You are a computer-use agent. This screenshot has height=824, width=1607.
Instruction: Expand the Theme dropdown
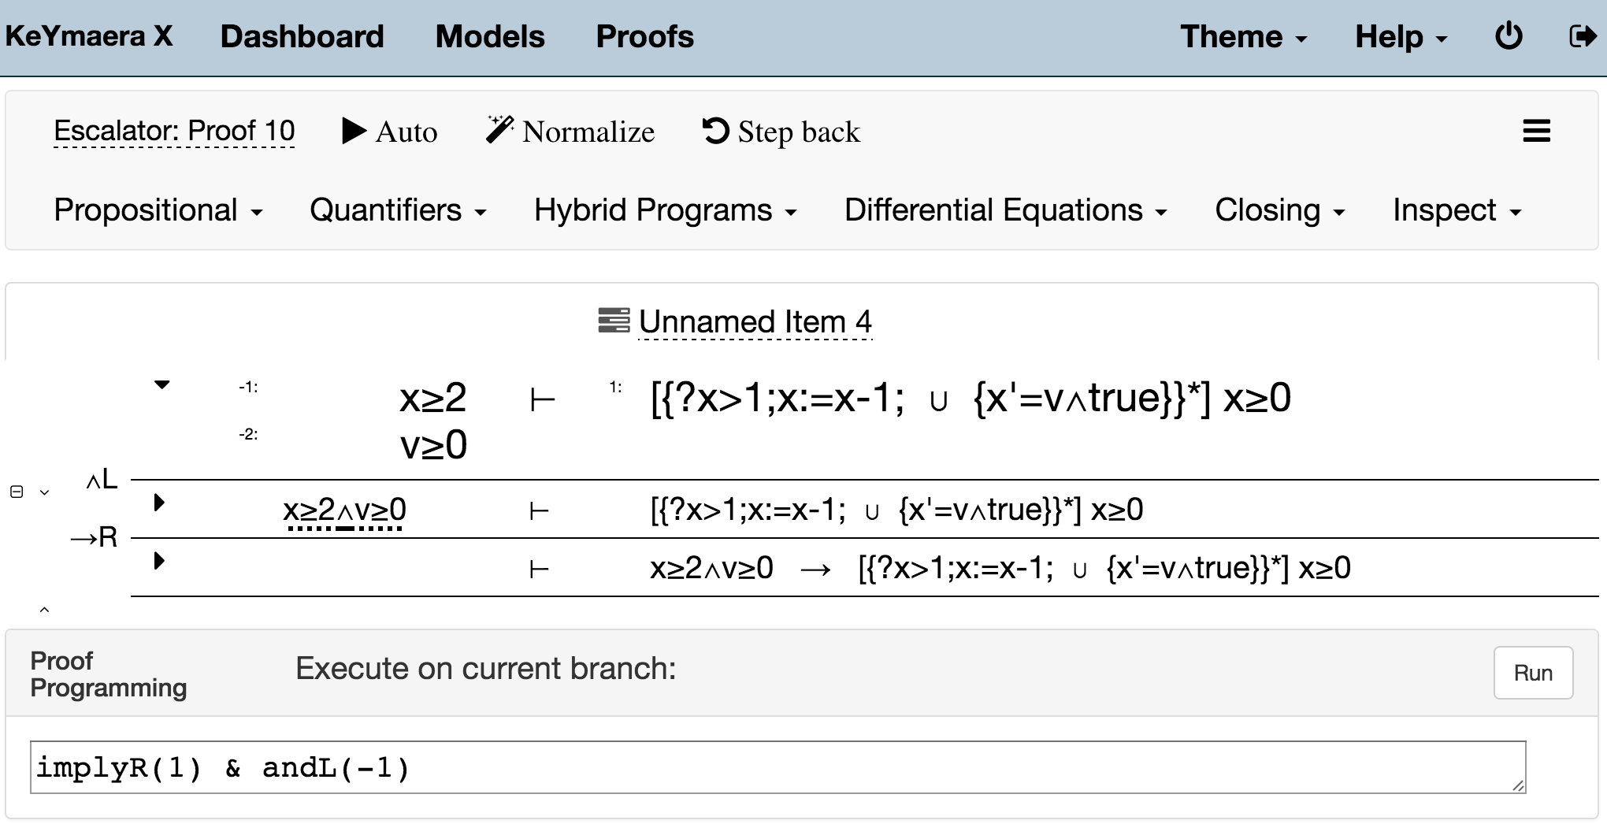click(1242, 37)
